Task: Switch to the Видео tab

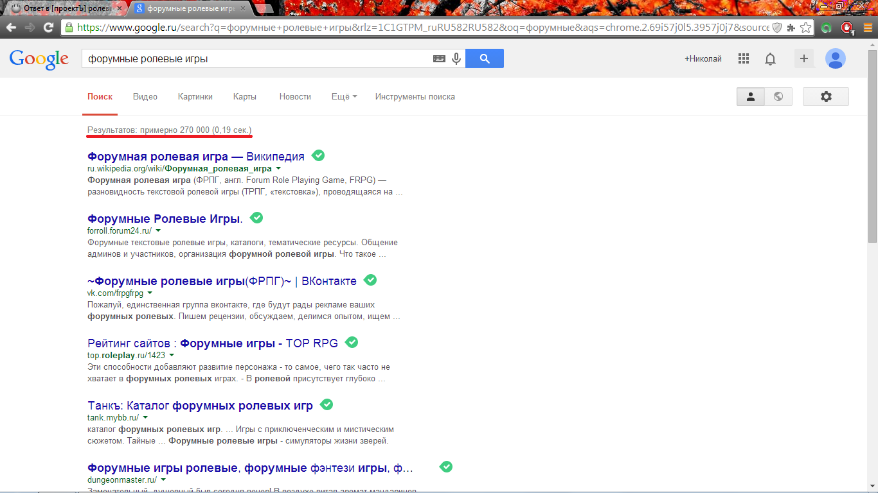Action: pos(145,96)
